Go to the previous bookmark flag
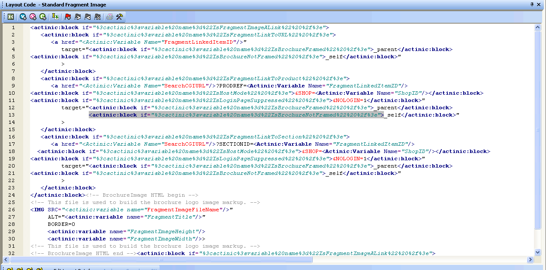546x270 pixels. [x=87, y=17]
